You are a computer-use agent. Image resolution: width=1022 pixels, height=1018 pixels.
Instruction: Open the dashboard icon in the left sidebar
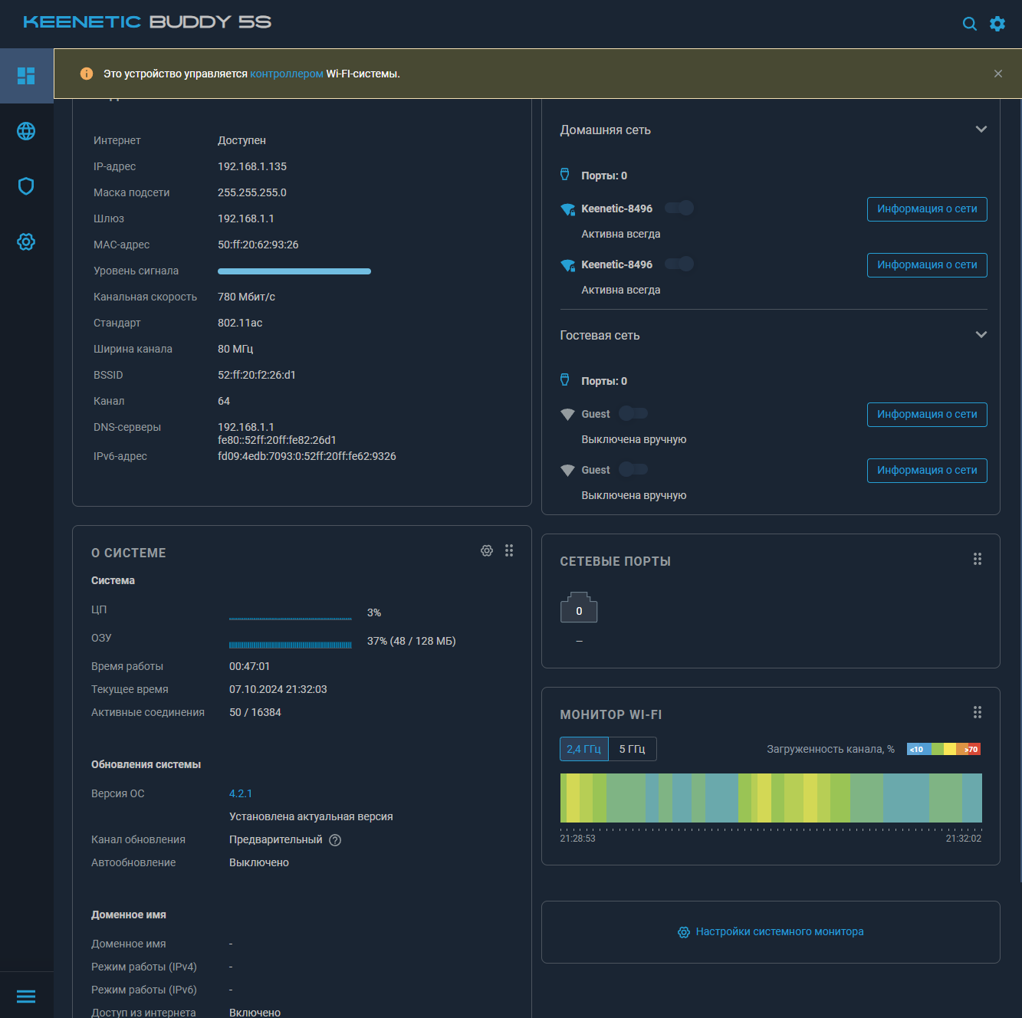coord(26,75)
